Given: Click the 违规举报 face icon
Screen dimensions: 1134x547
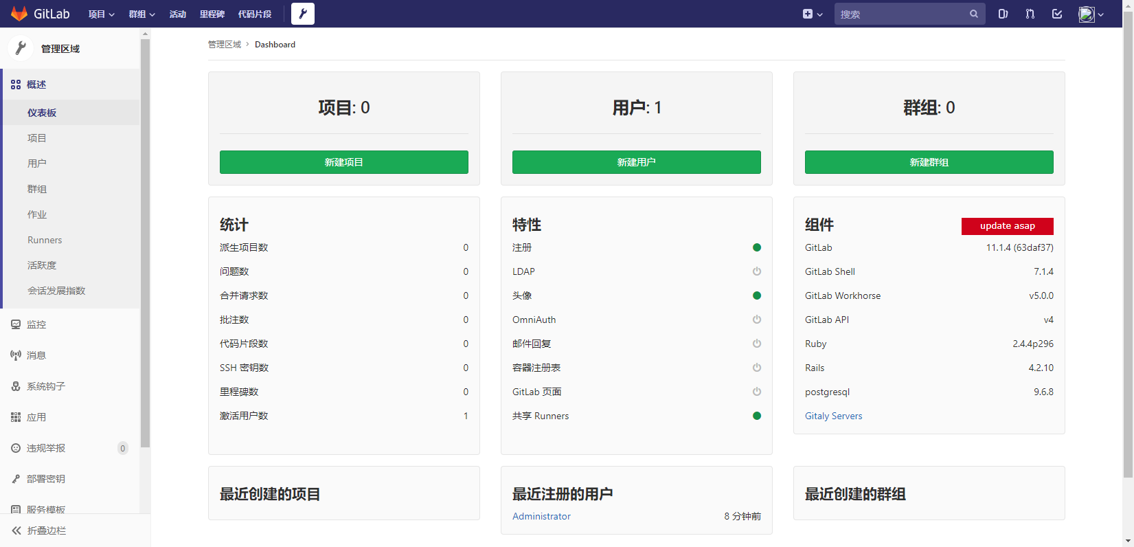Looking at the screenshot, I should point(16,448).
